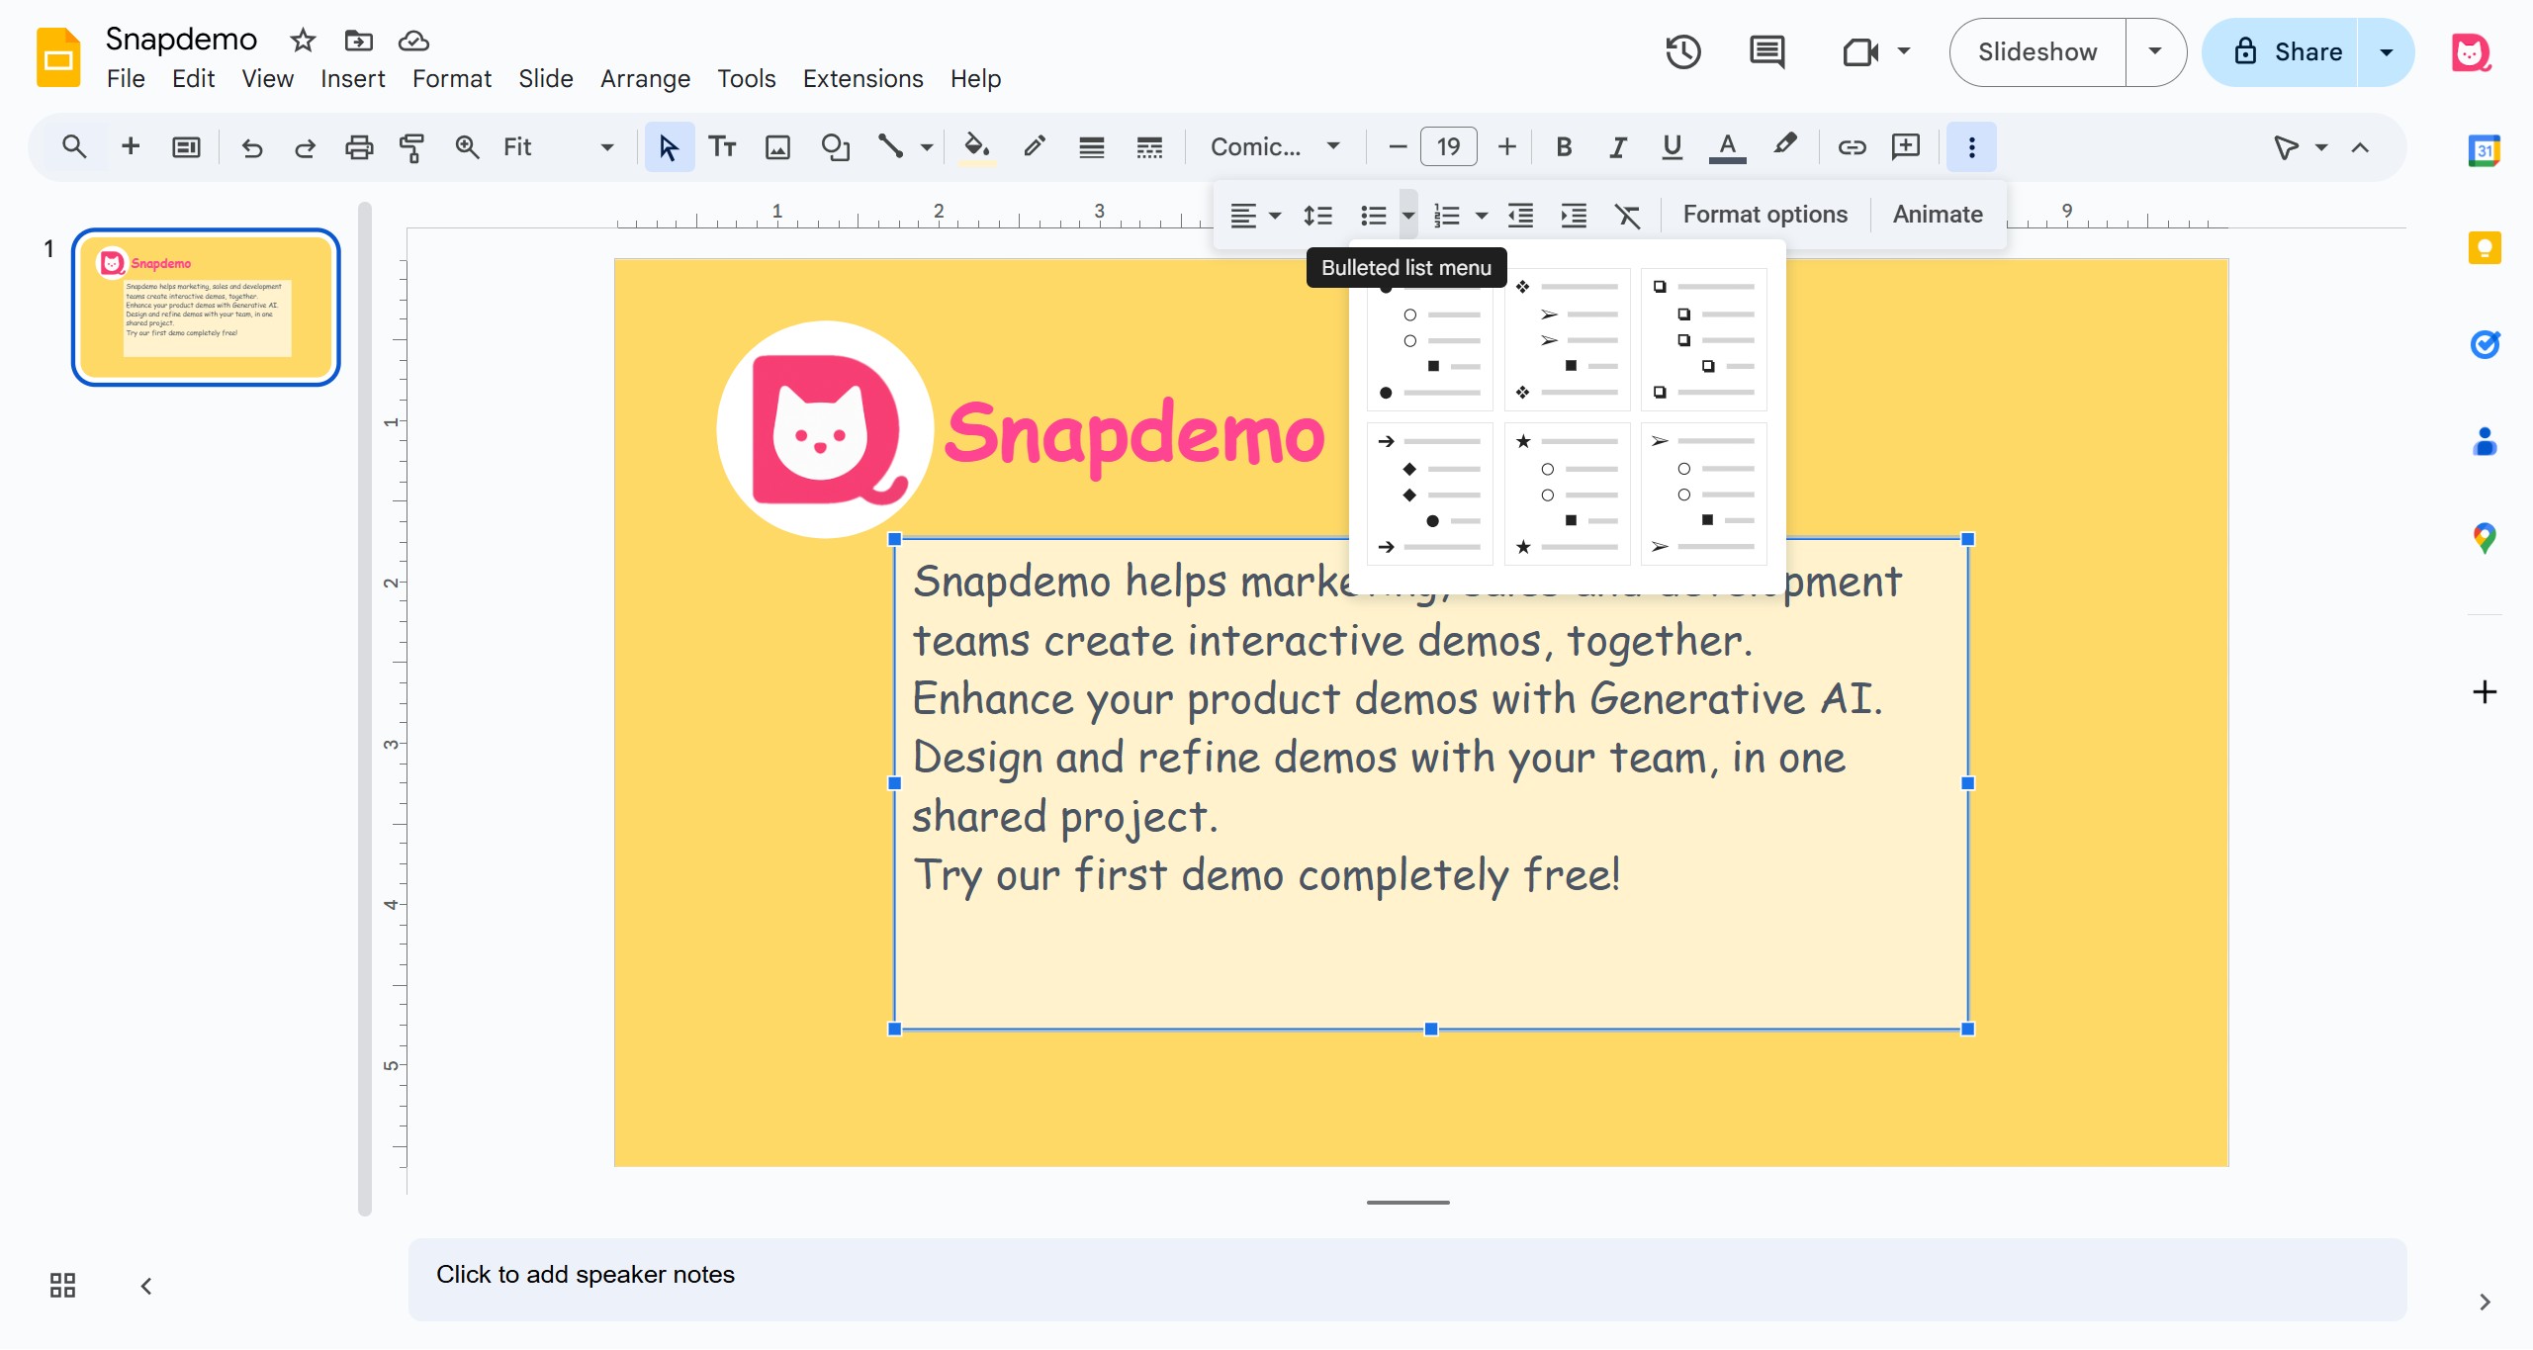Screen dimensions: 2533x1350
Task: Open Google Calendar side panel icon
Action: tap(2485, 150)
